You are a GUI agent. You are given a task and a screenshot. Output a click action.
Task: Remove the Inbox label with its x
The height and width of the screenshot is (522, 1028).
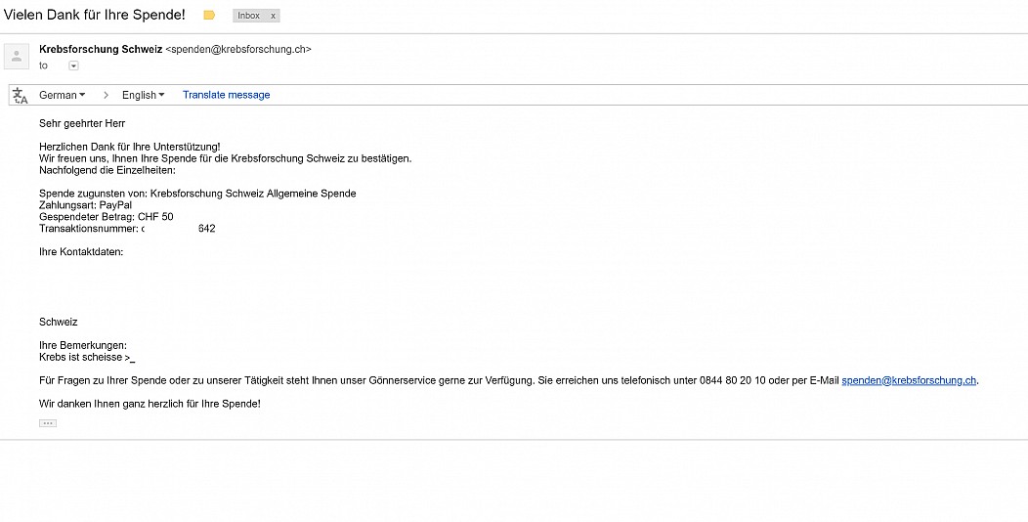[x=273, y=16]
